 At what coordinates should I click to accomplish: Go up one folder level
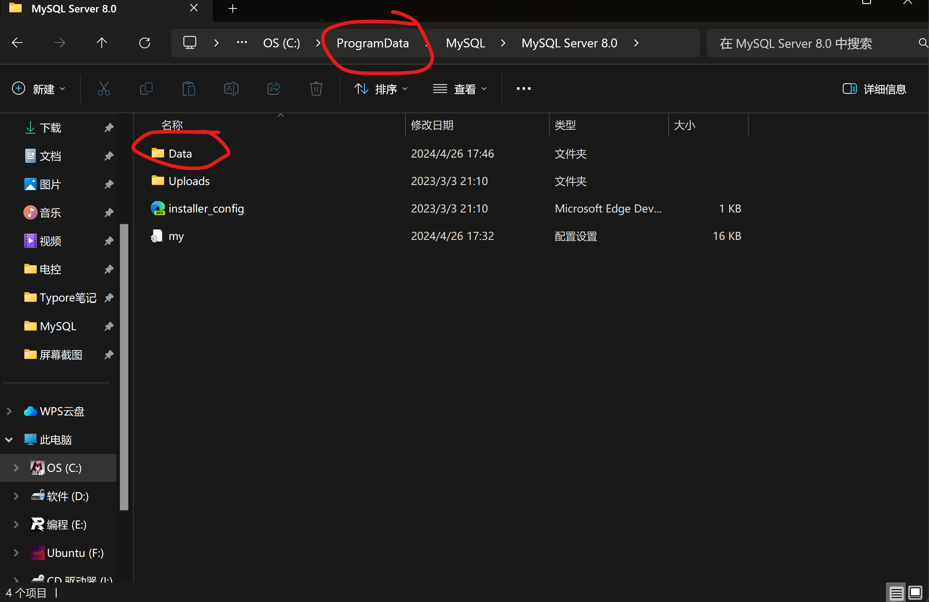(102, 43)
